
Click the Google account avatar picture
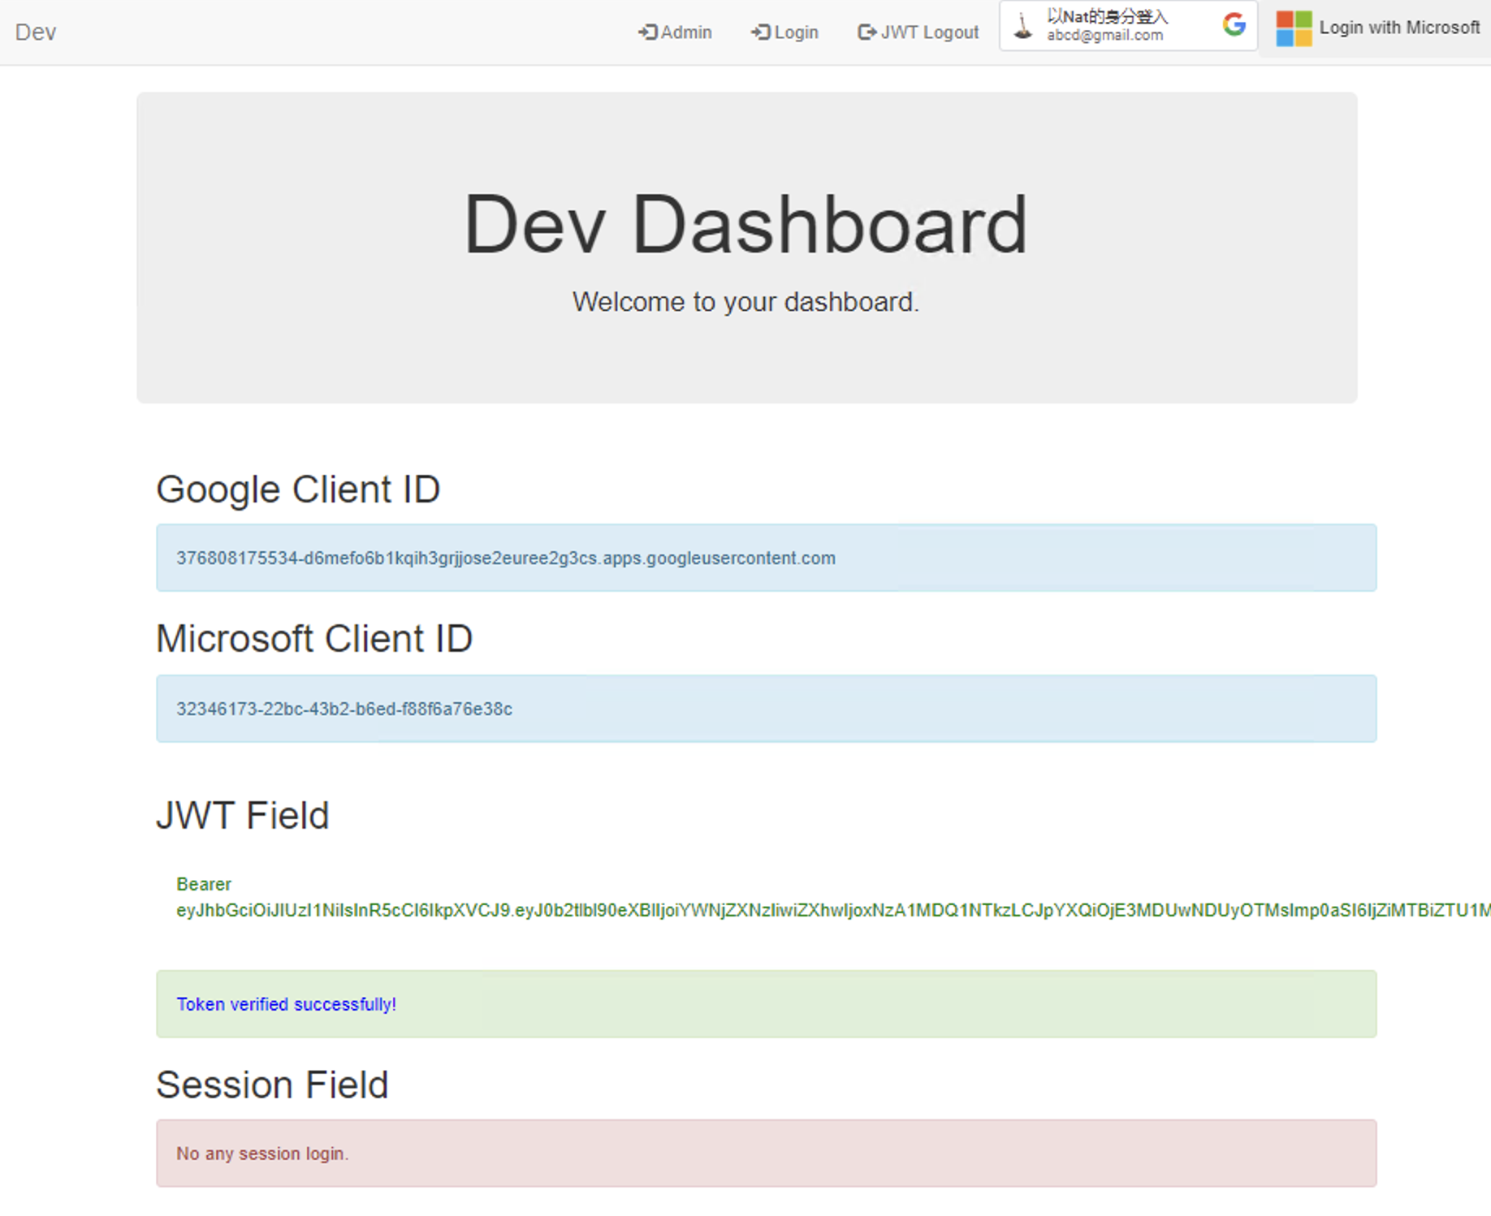click(x=1023, y=27)
